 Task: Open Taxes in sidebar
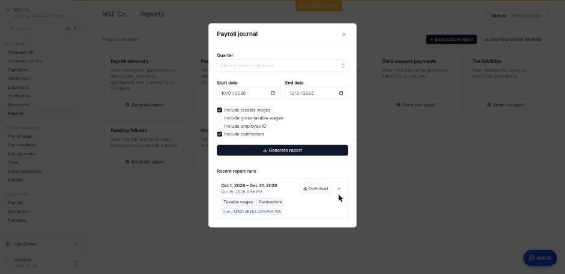coord(14,162)
